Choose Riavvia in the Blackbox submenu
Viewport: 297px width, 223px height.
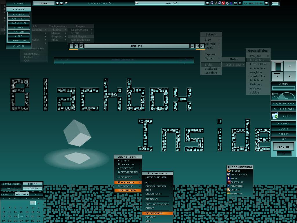157,217
